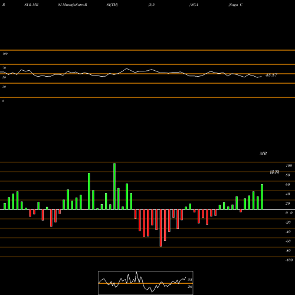Click the MR axis label -100
This screenshot has width=295, height=295.
point(289,260)
